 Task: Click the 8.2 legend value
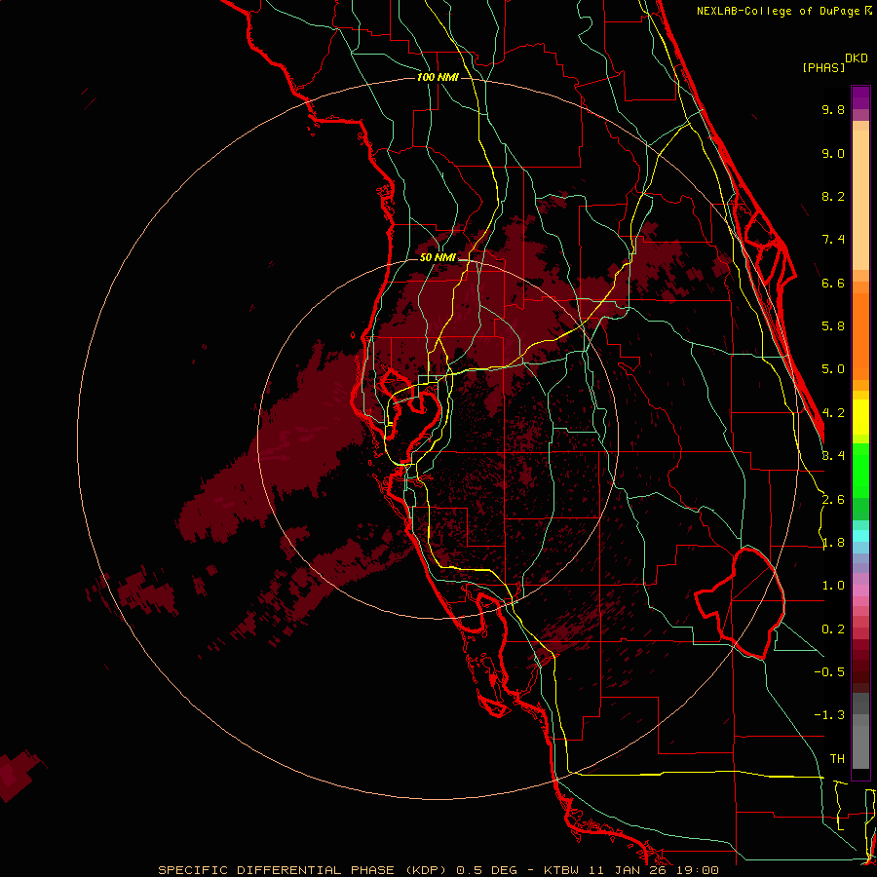(x=833, y=196)
